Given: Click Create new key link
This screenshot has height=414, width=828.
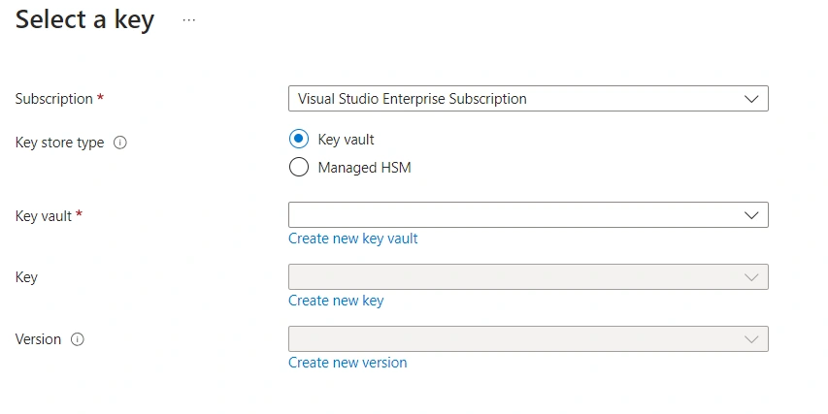Looking at the screenshot, I should [336, 301].
